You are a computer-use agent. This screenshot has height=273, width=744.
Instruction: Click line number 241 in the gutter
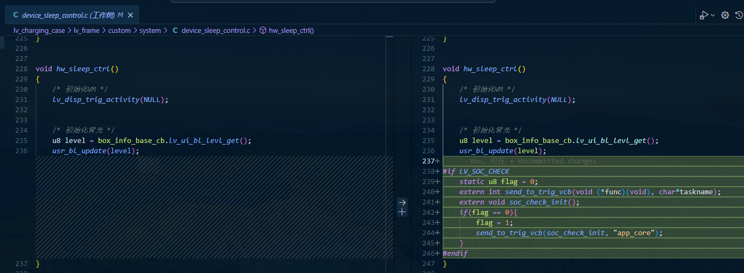(x=428, y=202)
